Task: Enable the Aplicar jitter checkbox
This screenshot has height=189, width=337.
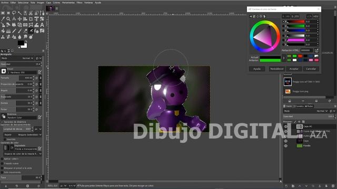Action: pyautogui.click(x=2, y=159)
